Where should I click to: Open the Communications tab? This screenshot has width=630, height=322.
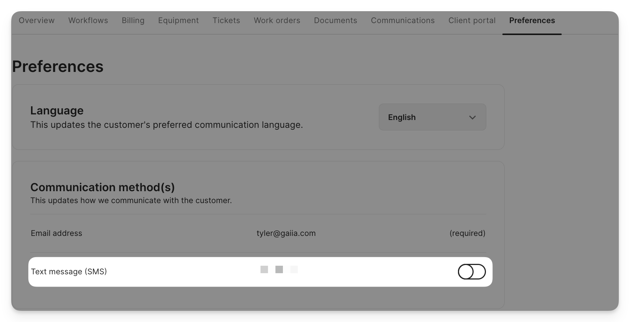click(403, 20)
